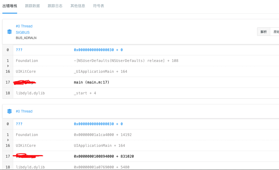Click Foundation in the NSUserDefaults release row
Image resolution: width=279 pixels, height=170 pixels.
pyautogui.click(x=27, y=61)
